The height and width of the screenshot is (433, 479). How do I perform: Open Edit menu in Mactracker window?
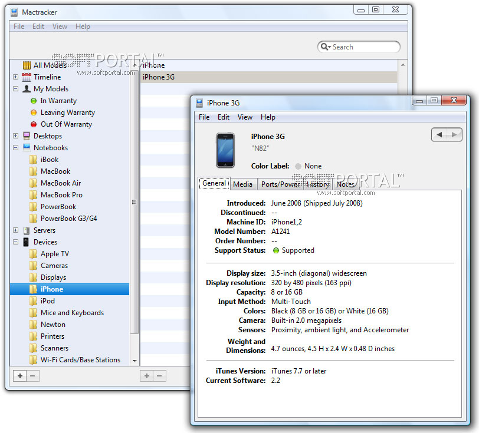pyautogui.click(x=38, y=27)
